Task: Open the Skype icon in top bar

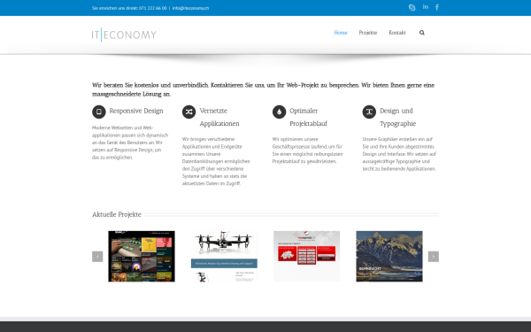Action: click(x=412, y=7)
